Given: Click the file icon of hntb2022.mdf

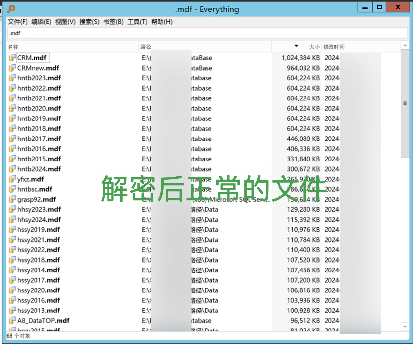Looking at the screenshot, I should point(12,88).
